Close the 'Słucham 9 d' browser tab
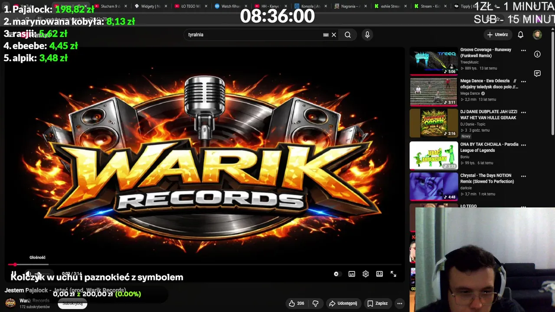 point(126,6)
